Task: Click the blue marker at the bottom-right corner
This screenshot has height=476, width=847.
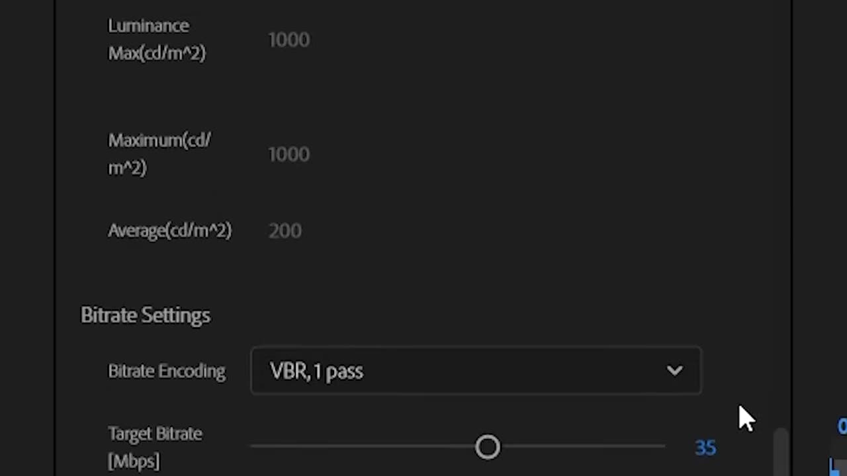Action: point(838,467)
